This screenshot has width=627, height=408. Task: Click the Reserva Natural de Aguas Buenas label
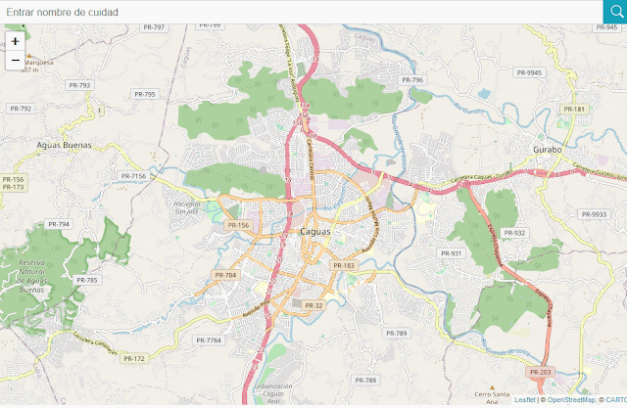coord(31,276)
